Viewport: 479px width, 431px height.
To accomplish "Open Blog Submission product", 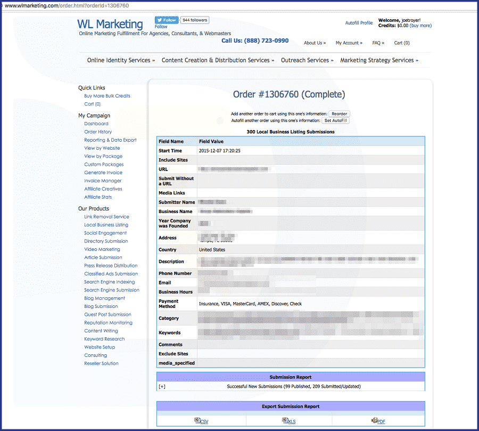I will [101, 306].
